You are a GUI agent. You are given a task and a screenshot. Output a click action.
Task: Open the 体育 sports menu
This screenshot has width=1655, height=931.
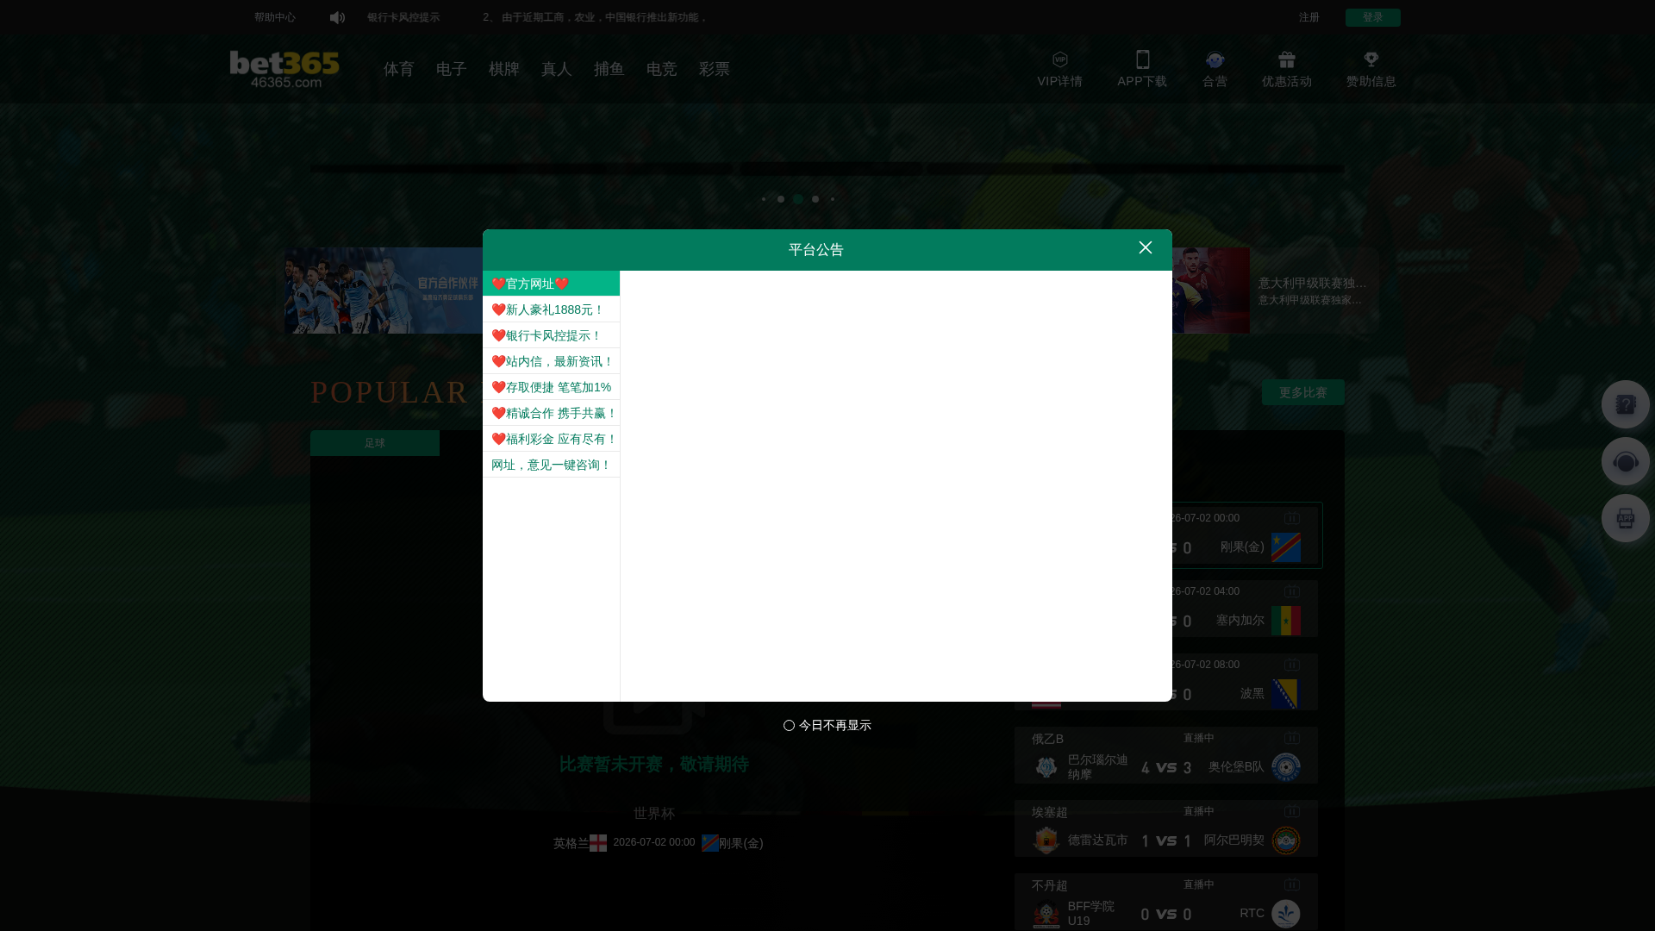click(398, 69)
